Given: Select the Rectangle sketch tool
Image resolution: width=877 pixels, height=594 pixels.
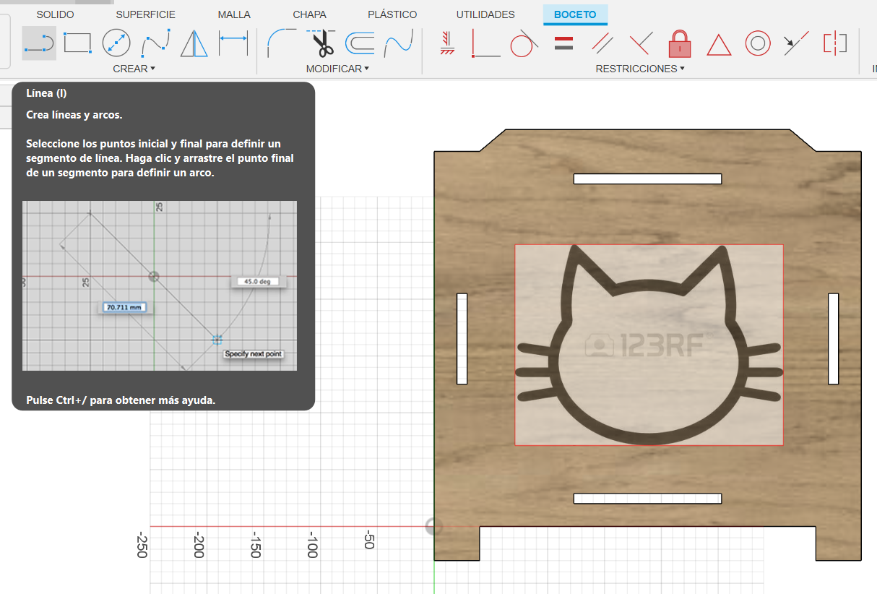Looking at the screenshot, I should pos(77,43).
